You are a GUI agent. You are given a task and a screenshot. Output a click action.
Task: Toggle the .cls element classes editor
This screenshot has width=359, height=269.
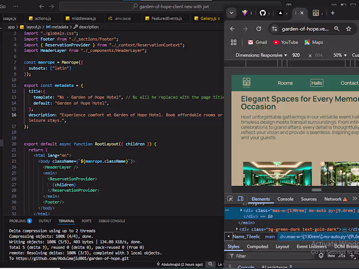coord(342,256)
